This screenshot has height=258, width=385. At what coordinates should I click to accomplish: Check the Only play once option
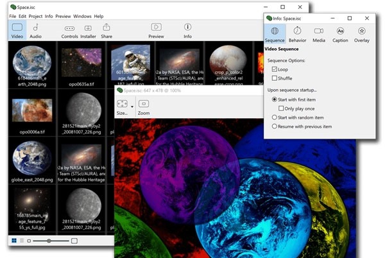[282, 108]
